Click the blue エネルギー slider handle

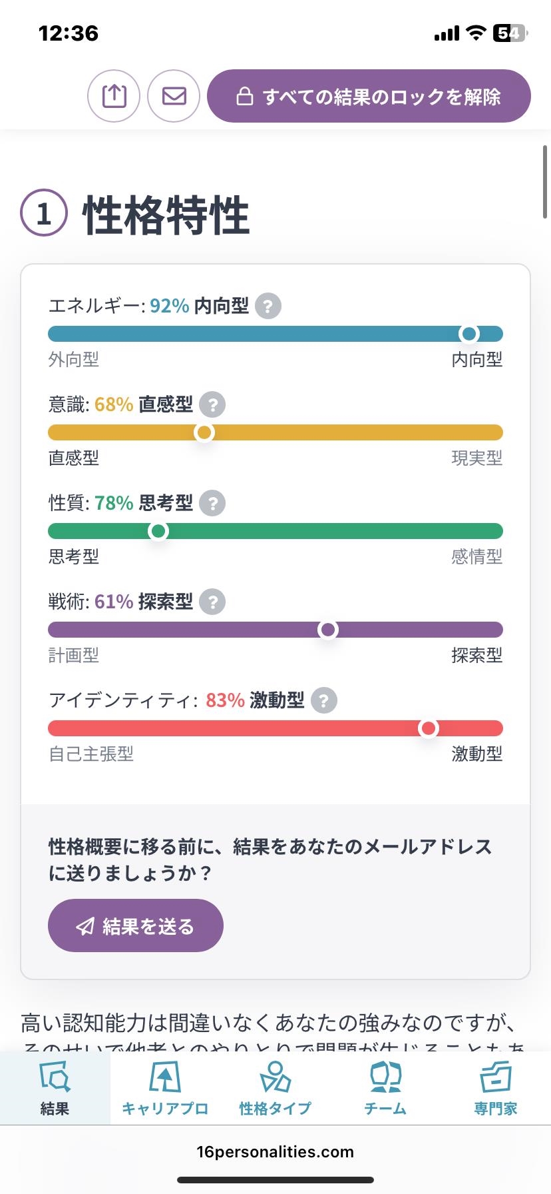click(469, 334)
